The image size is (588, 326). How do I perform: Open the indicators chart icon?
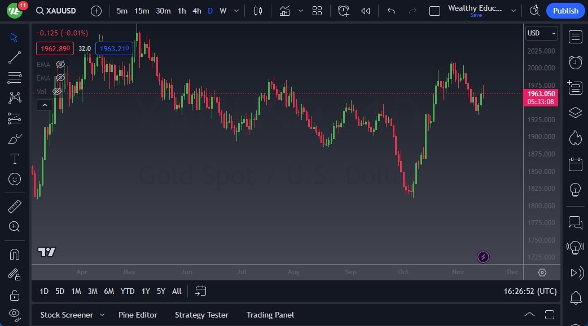pos(284,11)
